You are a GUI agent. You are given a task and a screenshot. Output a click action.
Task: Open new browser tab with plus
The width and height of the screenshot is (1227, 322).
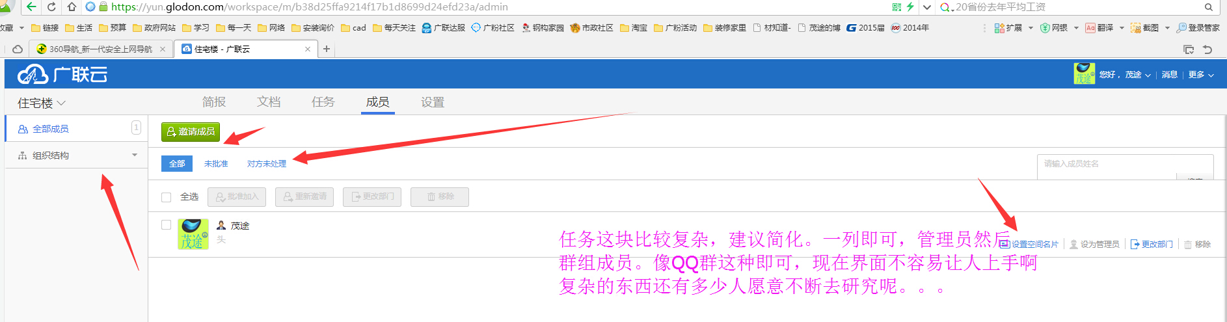point(327,49)
